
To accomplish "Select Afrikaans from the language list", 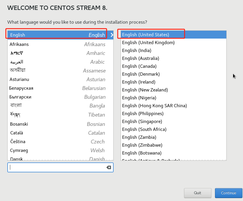I will coord(60,44).
